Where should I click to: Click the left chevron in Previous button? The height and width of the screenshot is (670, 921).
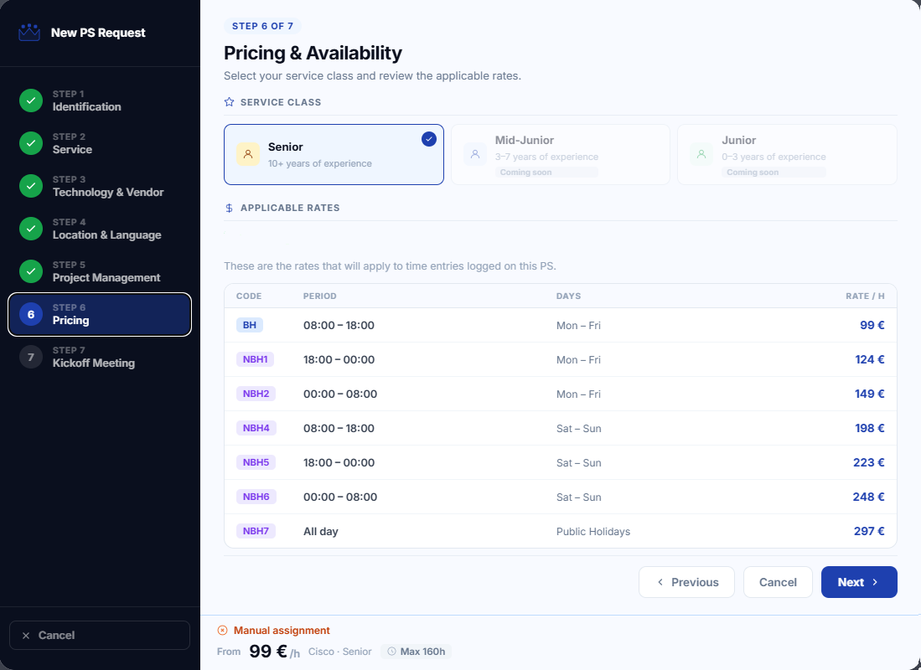point(660,582)
